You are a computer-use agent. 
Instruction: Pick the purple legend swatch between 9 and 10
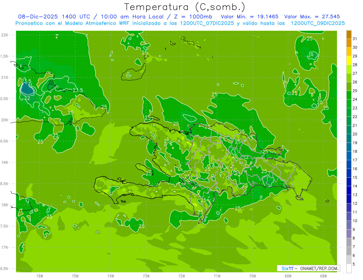(x=349, y=225)
